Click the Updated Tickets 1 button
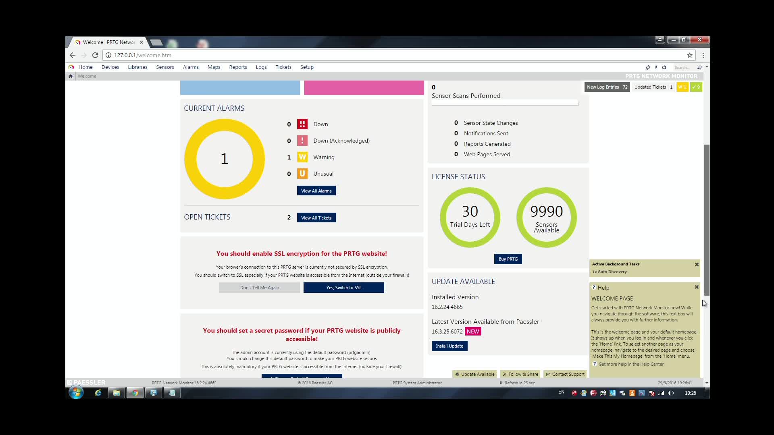774x435 pixels. point(653,87)
